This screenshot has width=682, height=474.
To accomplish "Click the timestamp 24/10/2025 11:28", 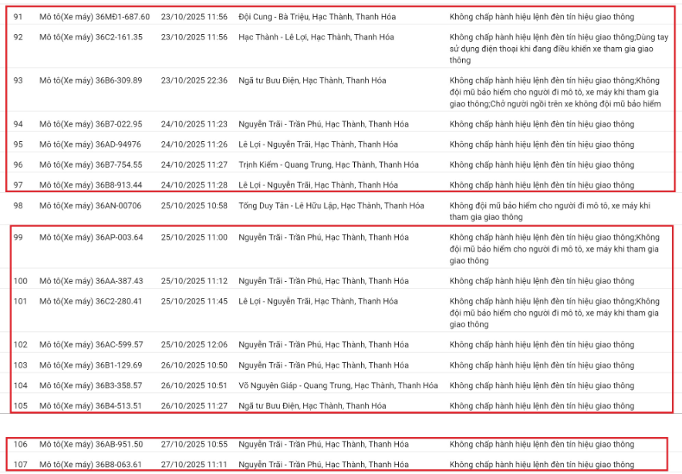I will tap(194, 185).
